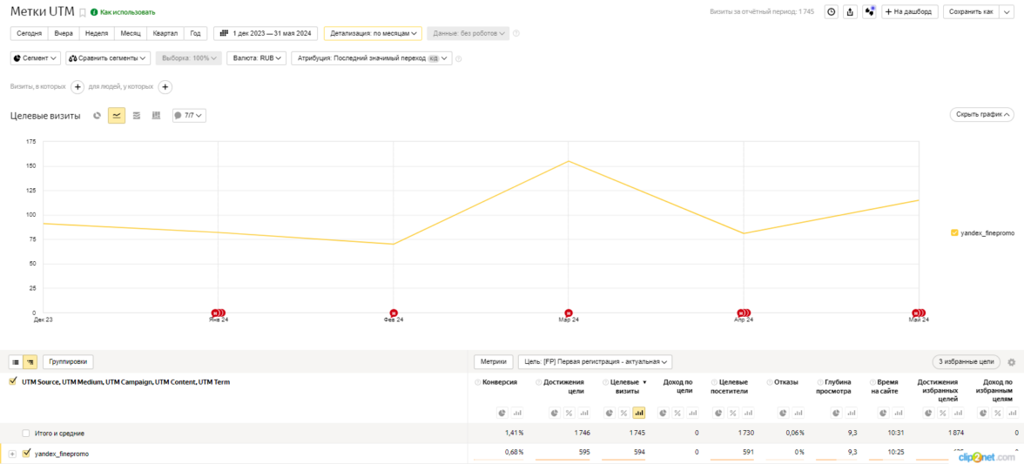Toggle the Итого и средние checkbox
The width and height of the screenshot is (1024, 464).
(x=25, y=433)
